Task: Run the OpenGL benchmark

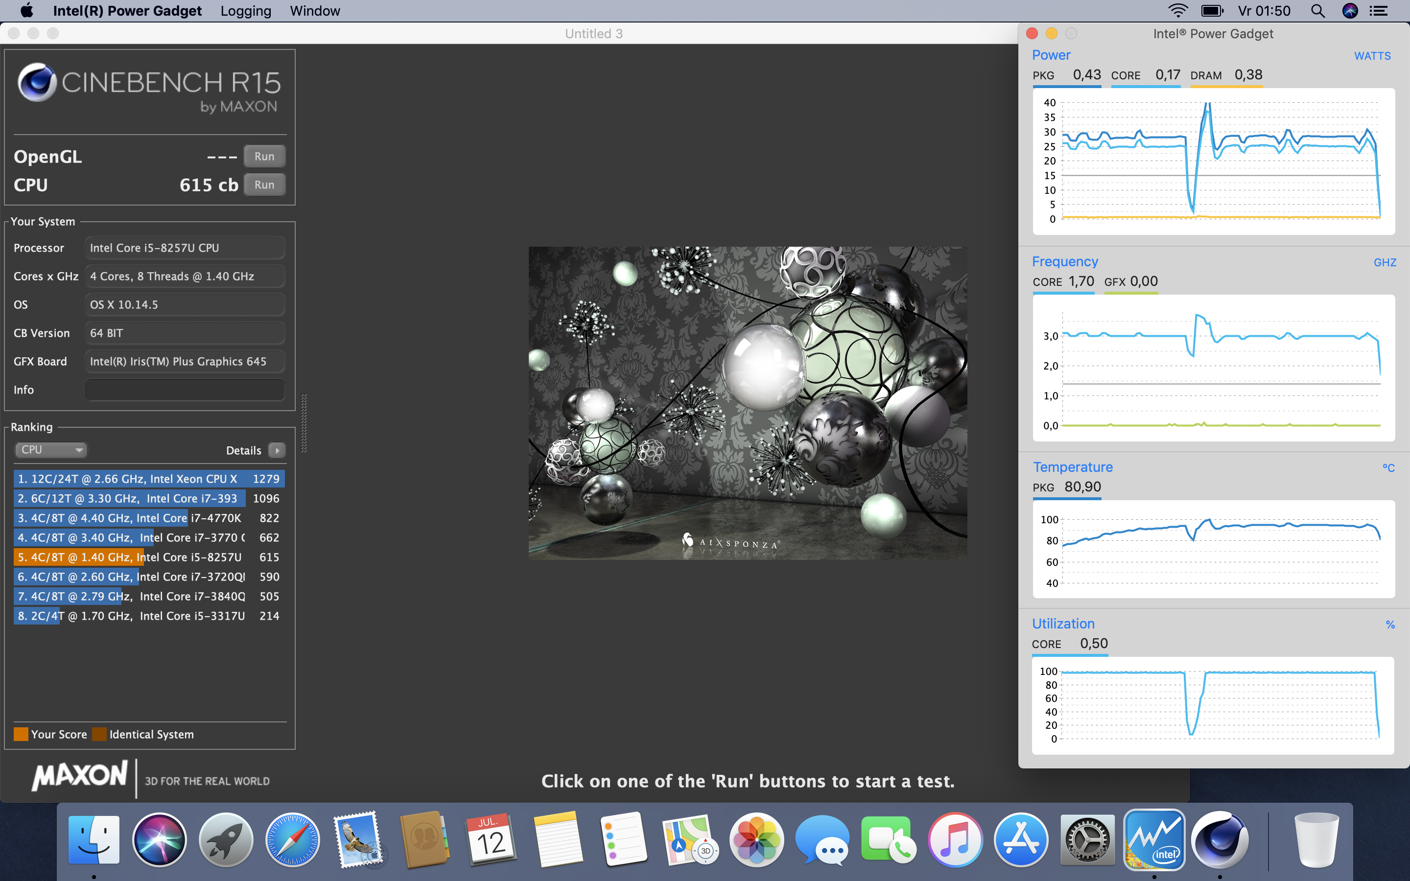Action: pos(264,156)
